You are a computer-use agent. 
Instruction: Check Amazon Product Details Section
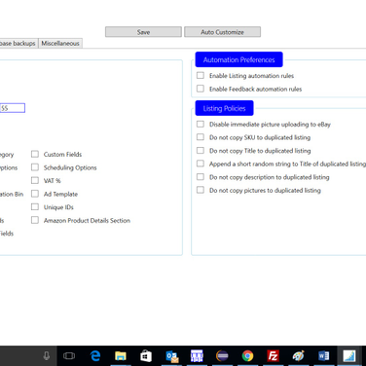tap(35, 220)
